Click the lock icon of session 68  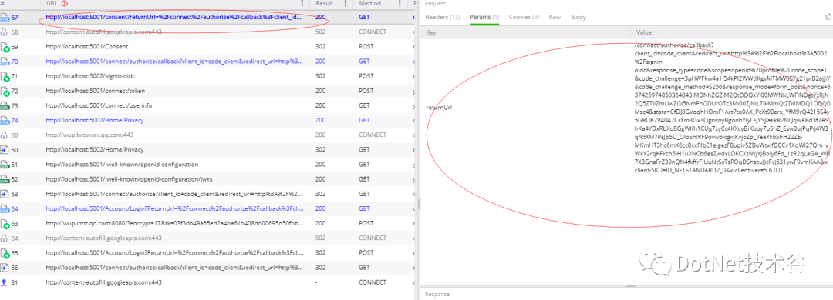(5, 32)
